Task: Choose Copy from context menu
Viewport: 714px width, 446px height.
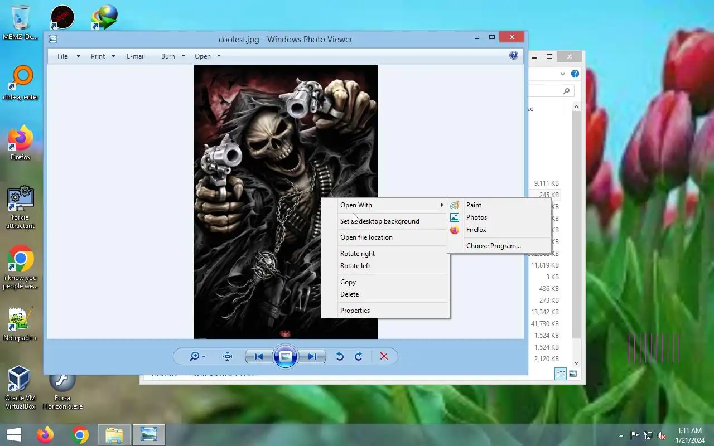Action: (x=385, y=282)
